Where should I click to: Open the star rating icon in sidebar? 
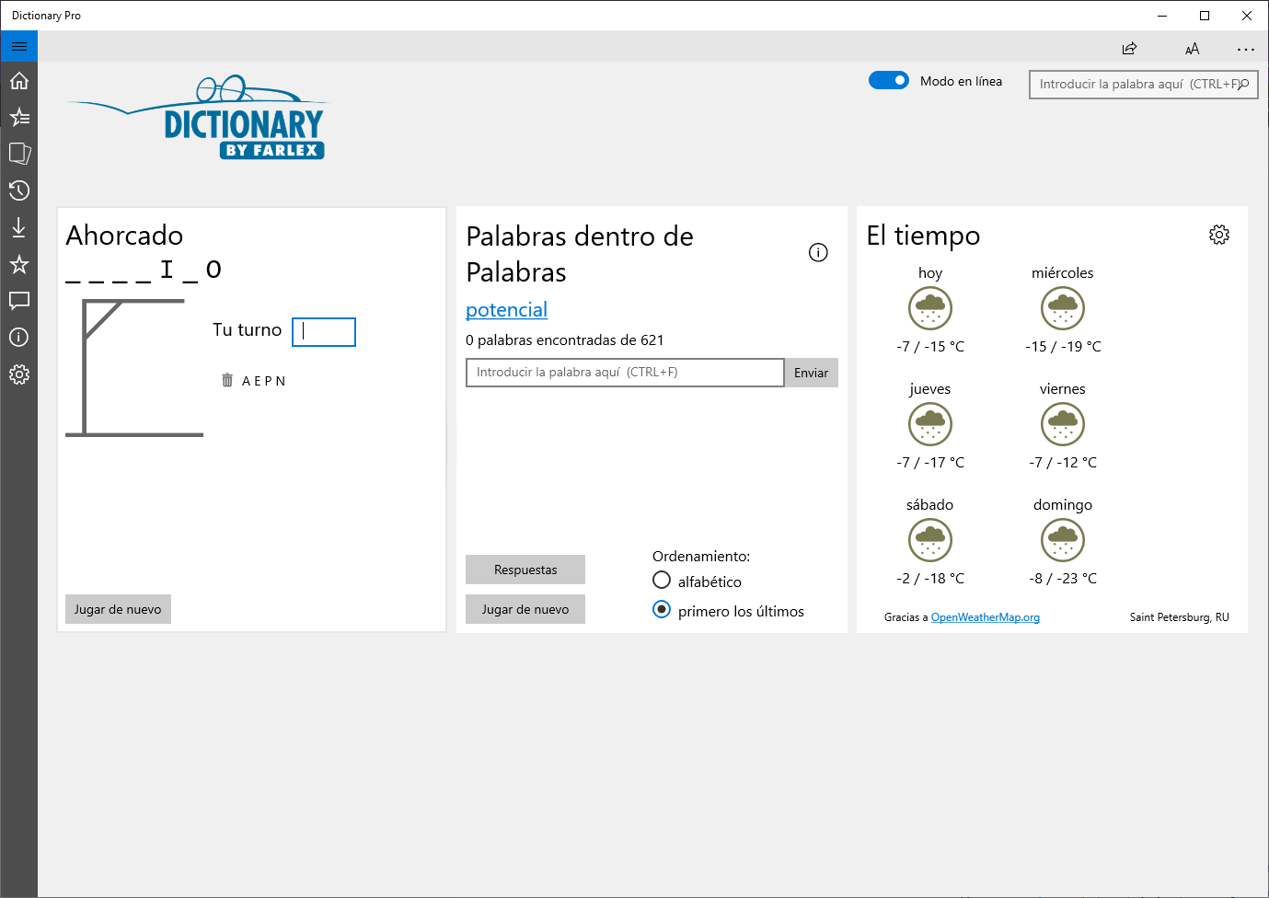[19, 264]
